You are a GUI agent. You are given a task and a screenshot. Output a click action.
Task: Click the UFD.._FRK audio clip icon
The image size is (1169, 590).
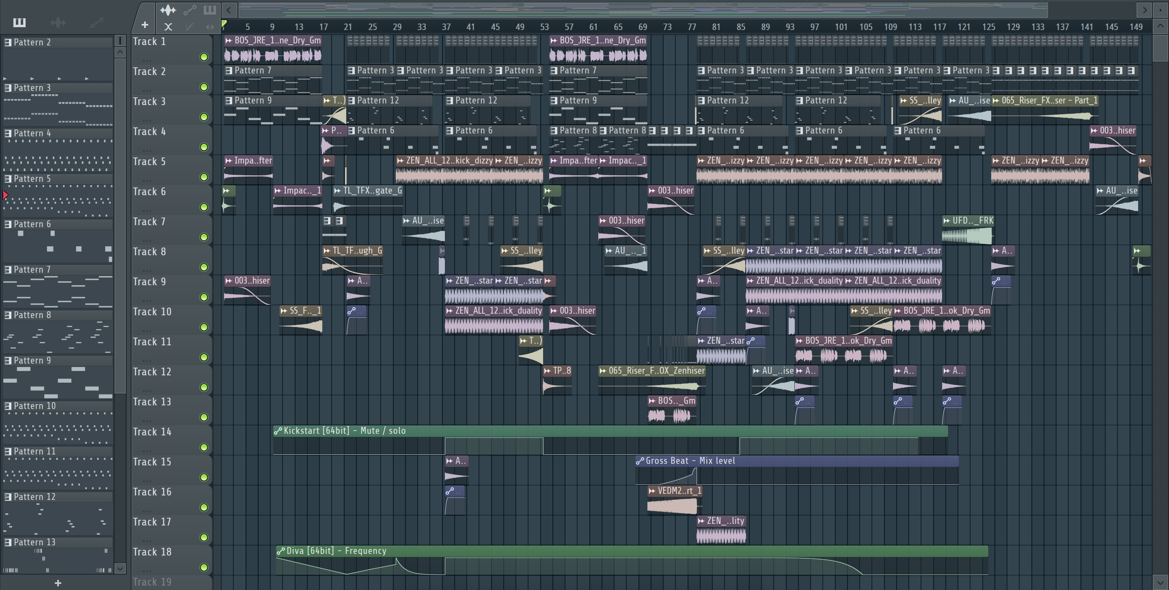pos(947,221)
